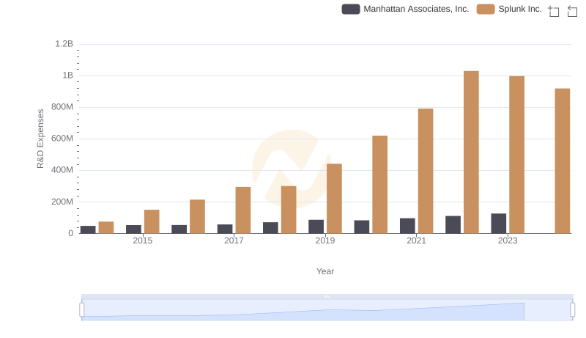Select the Splunk bar for 2020
Image resolution: width=586 pixels, height=338 pixels.
point(379,184)
